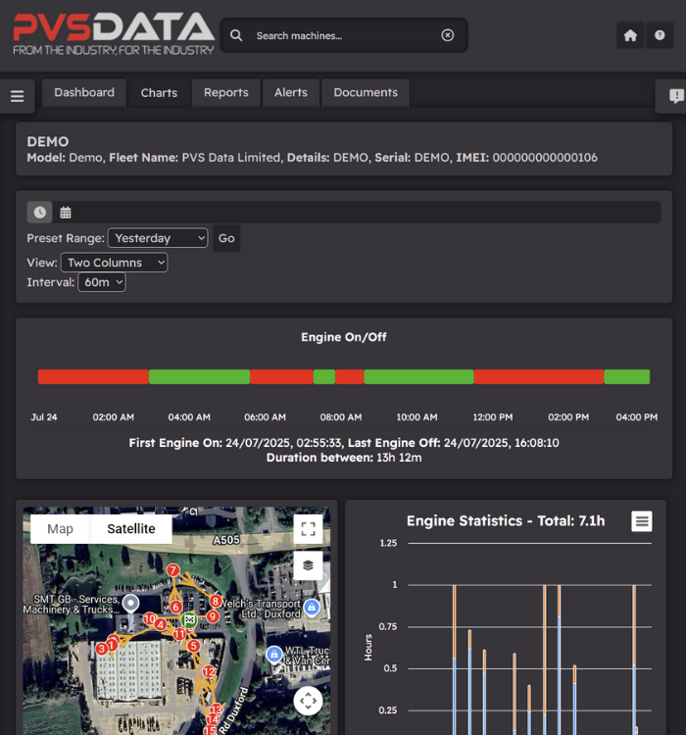Open the Preset Range Yesterday dropdown
The height and width of the screenshot is (735, 686).
coord(158,238)
